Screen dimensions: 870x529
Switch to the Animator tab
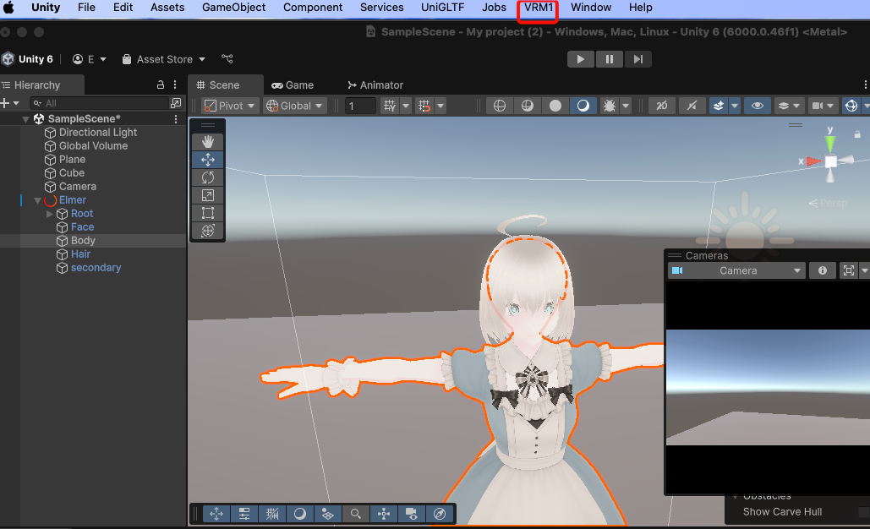pyautogui.click(x=375, y=85)
